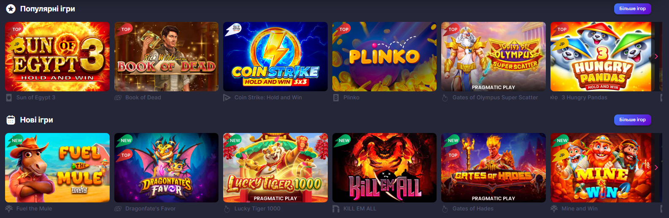The image size is (669, 218).
Task: Click the star icon beside Популярні ігри
Action: pyautogui.click(x=11, y=9)
